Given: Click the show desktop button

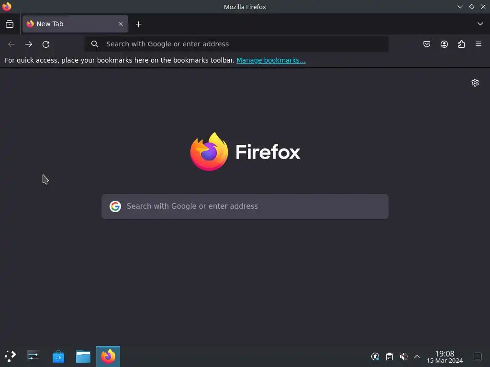Looking at the screenshot, I should (478, 356).
